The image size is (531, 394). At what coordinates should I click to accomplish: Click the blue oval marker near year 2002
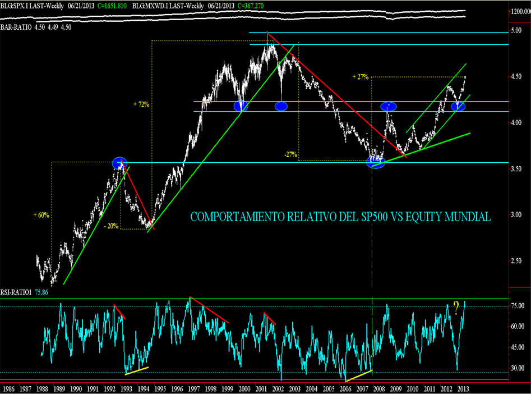(x=281, y=106)
